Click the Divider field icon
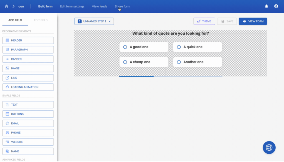Screen dimensions: 284x162 (x=7, y=59)
